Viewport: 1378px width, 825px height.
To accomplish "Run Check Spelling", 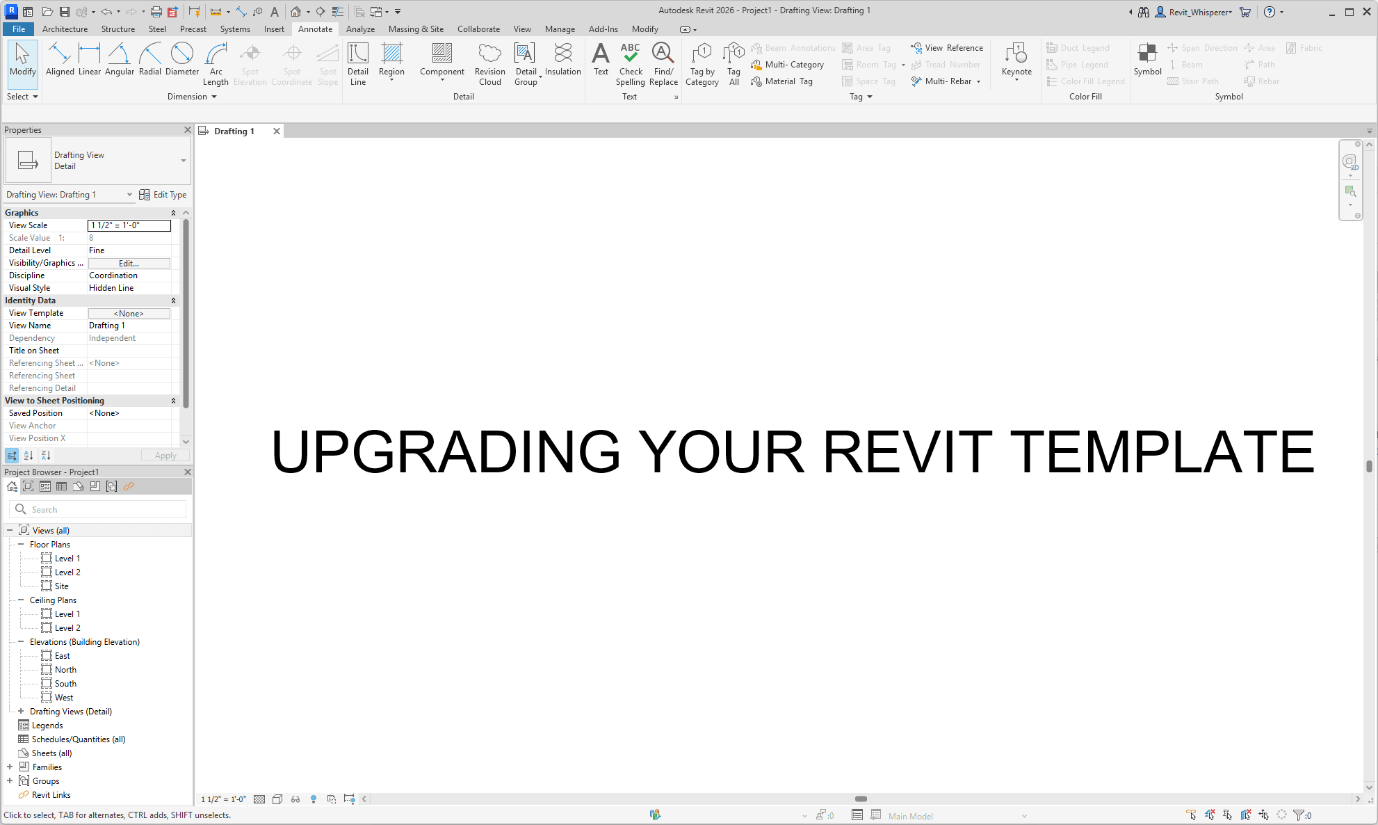I will click(630, 63).
